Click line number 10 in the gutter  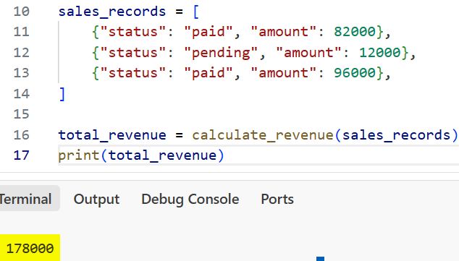click(x=22, y=12)
